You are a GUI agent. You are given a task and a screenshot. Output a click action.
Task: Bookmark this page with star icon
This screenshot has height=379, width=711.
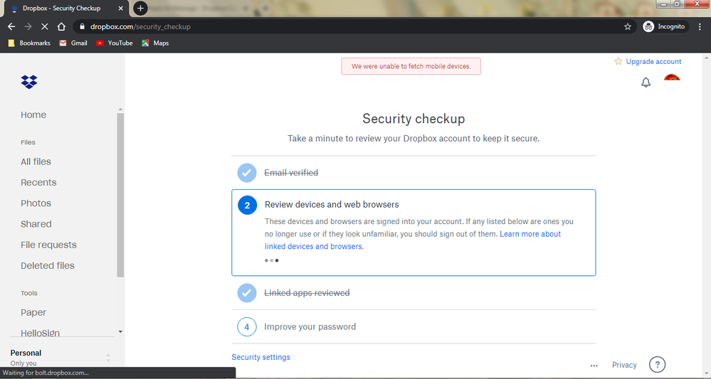pyautogui.click(x=627, y=26)
